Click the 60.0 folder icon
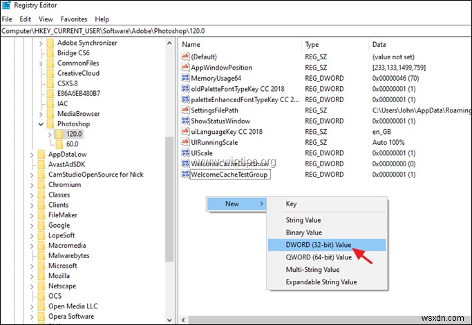The width and height of the screenshot is (472, 325). coord(59,144)
